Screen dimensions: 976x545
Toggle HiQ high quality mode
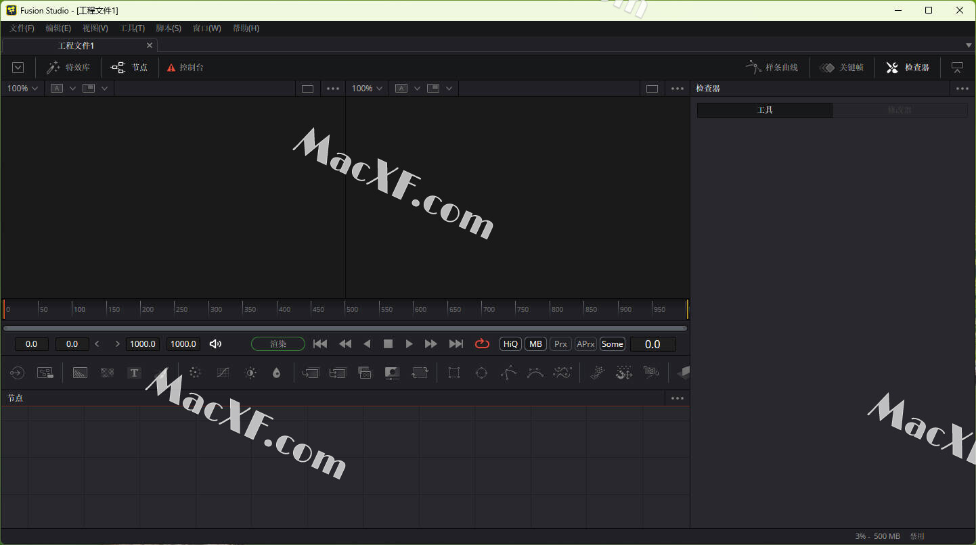[x=510, y=344]
